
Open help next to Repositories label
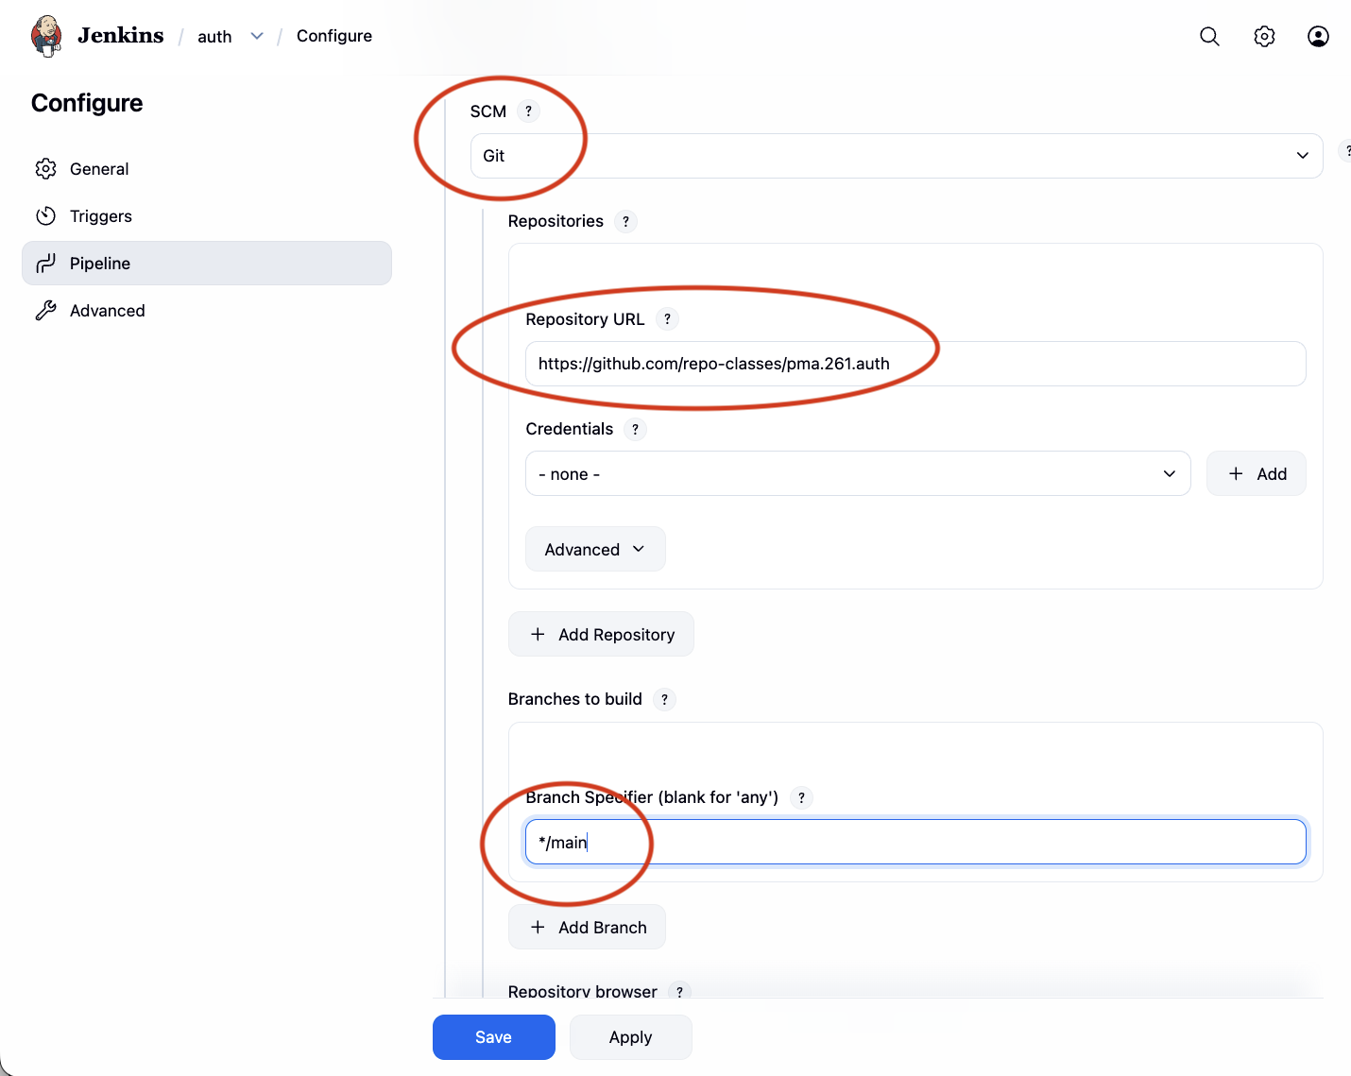pos(625,221)
